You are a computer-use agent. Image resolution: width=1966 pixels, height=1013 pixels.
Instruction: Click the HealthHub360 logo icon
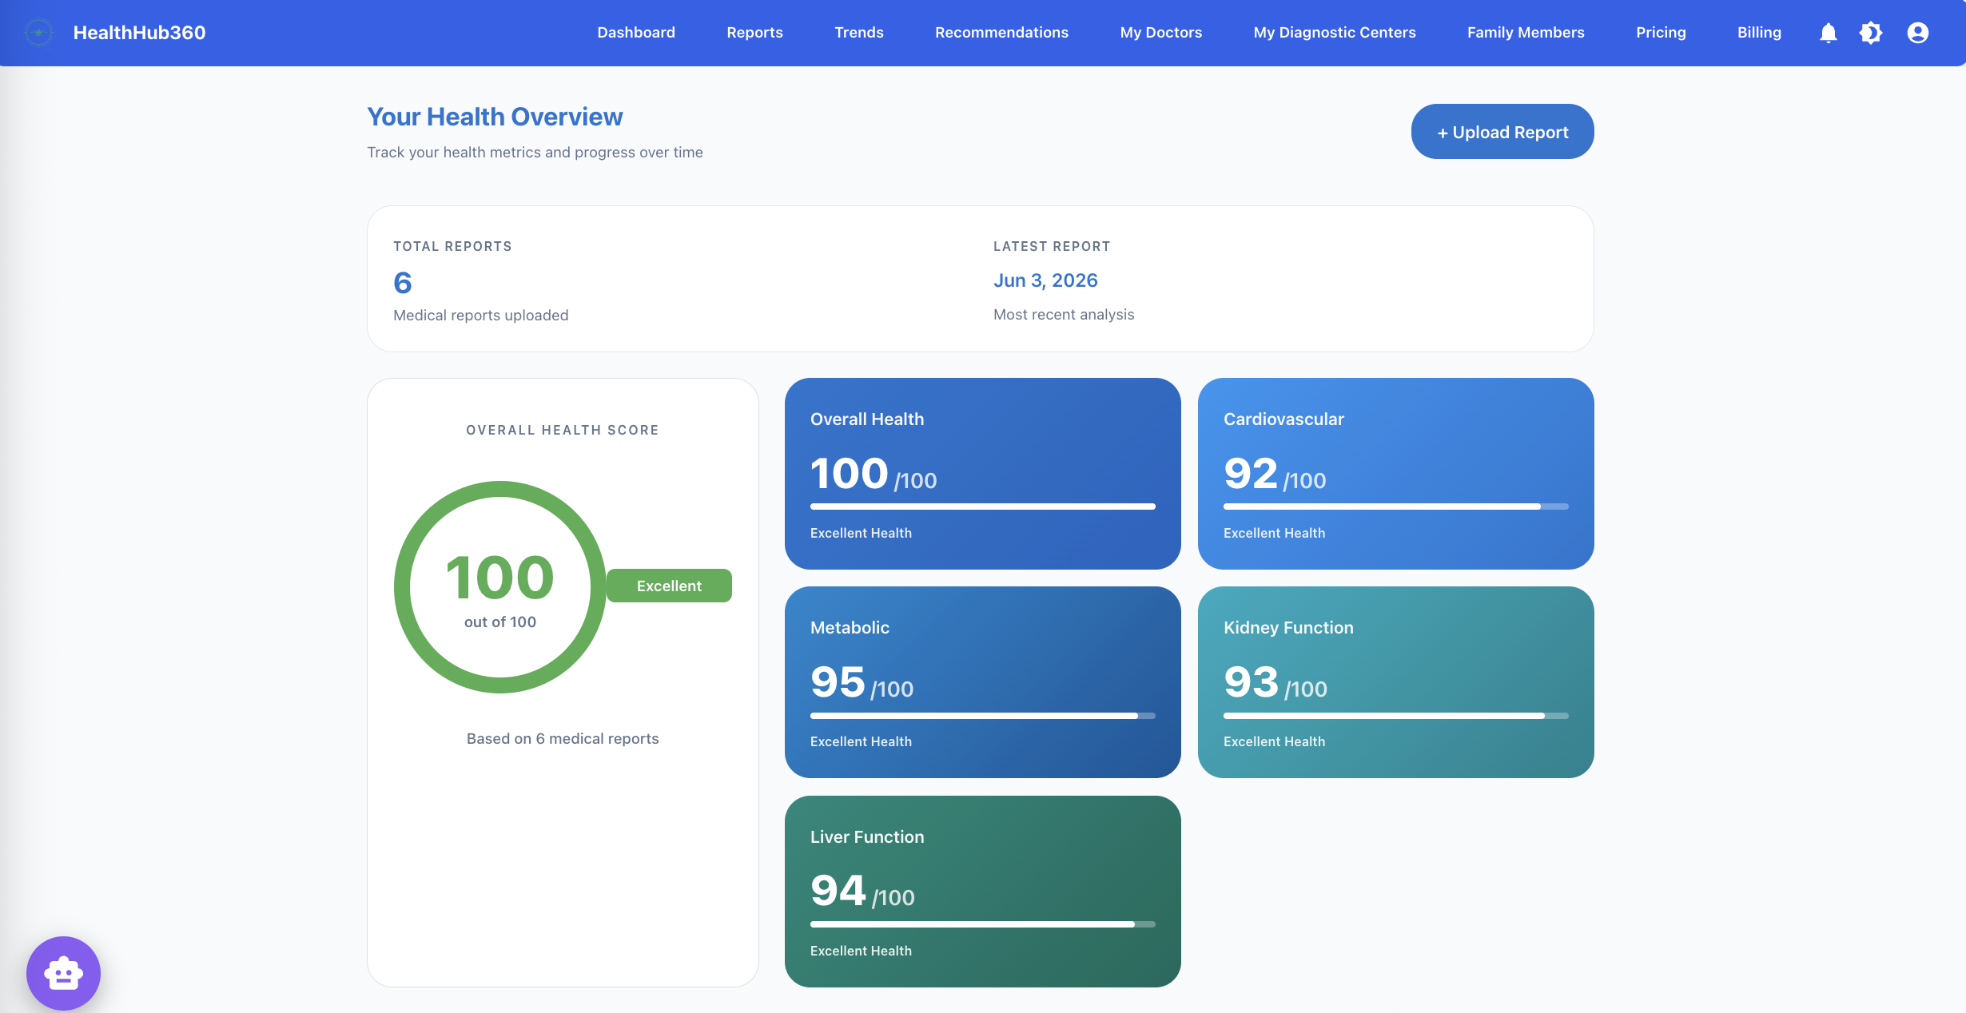pos(38,33)
